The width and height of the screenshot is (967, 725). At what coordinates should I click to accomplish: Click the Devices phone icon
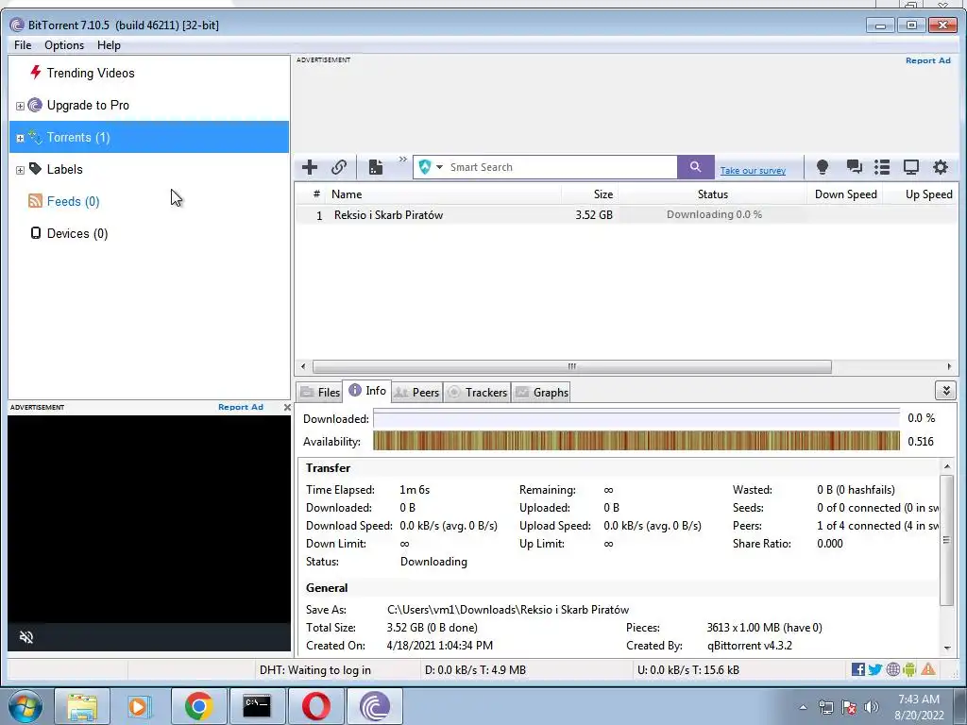point(36,232)
